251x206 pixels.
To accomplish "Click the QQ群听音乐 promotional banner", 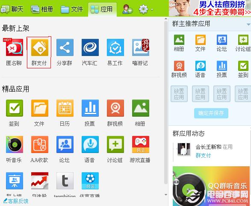I will 211,186.
